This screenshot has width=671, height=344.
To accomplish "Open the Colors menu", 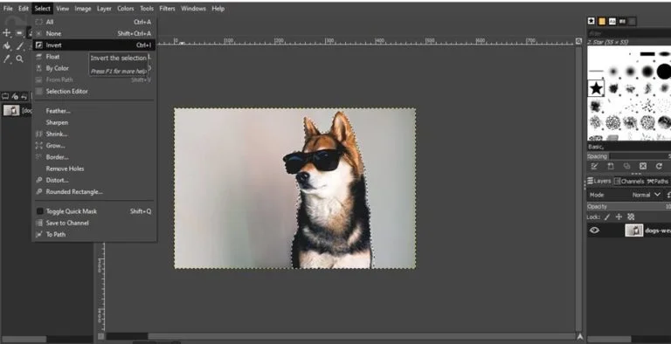I will click(x=126, y=8).
